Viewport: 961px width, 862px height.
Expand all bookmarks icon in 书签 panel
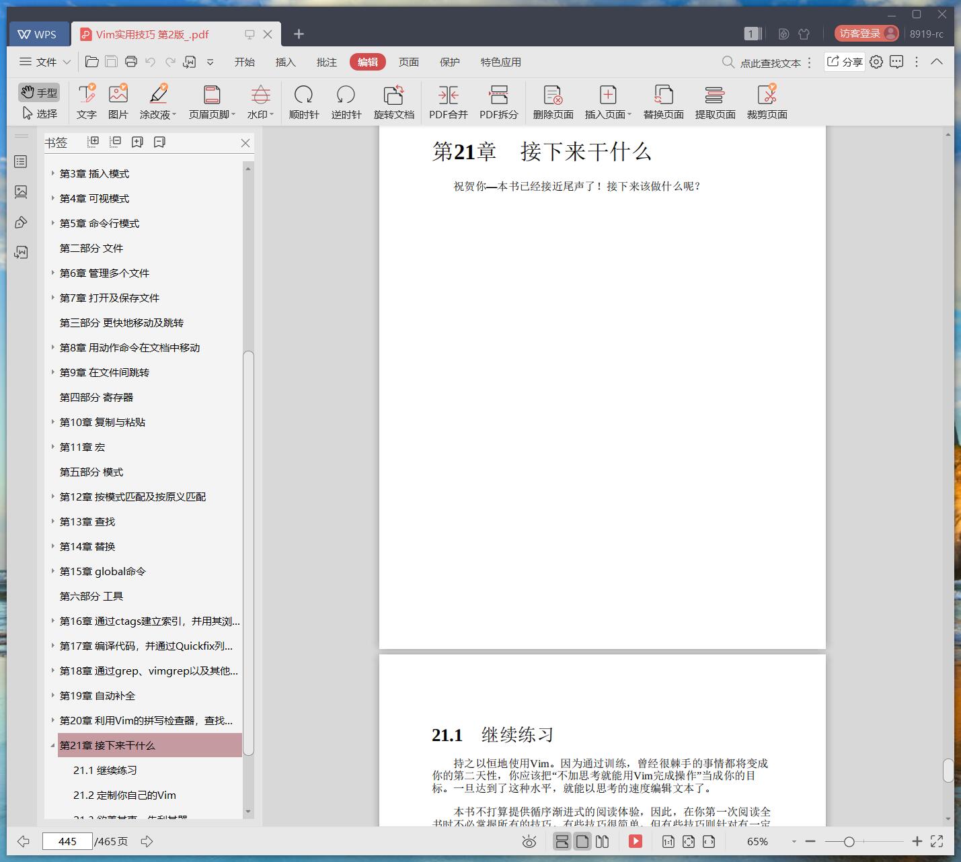(x=93, y=142)
